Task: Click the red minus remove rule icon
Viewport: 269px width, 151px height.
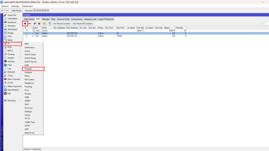Action: pyautogui.click(x=30, y=24)
